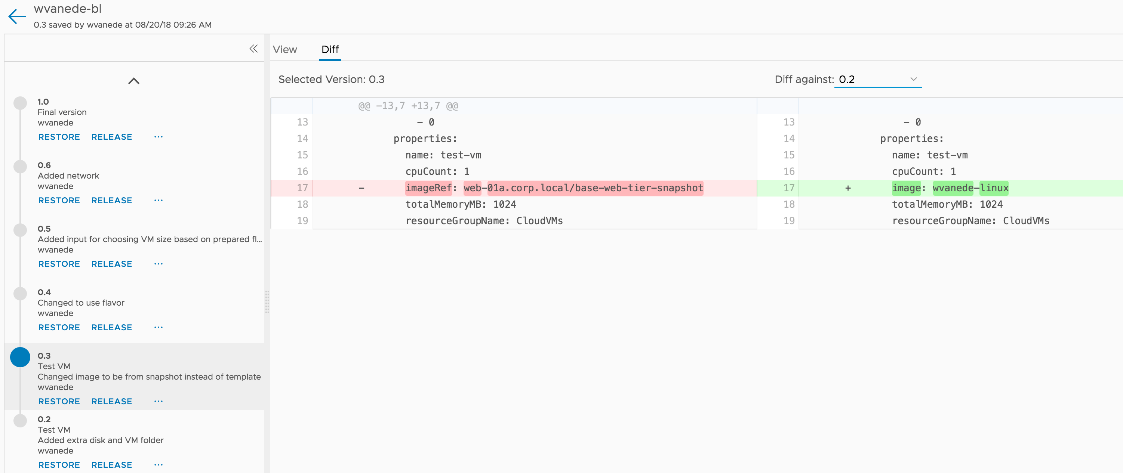1123x473 pixels.
Task: Select version 0.2 timeline marker
Action: tap(20, 420)
